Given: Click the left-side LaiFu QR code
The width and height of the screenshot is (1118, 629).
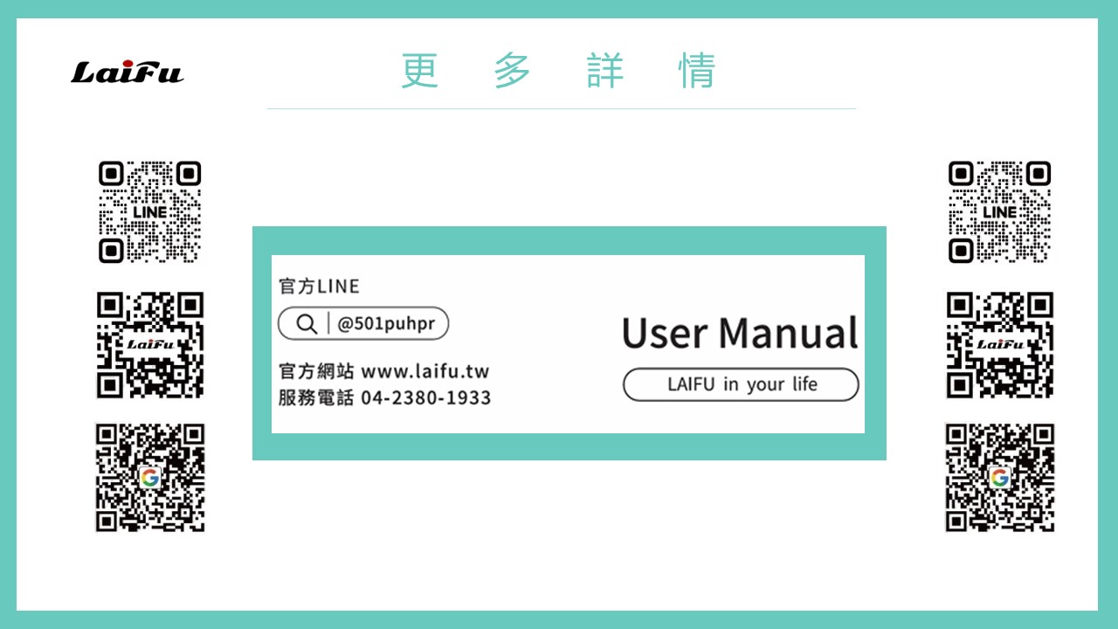Looking at the screenshot, I should [x=149, y=344].
